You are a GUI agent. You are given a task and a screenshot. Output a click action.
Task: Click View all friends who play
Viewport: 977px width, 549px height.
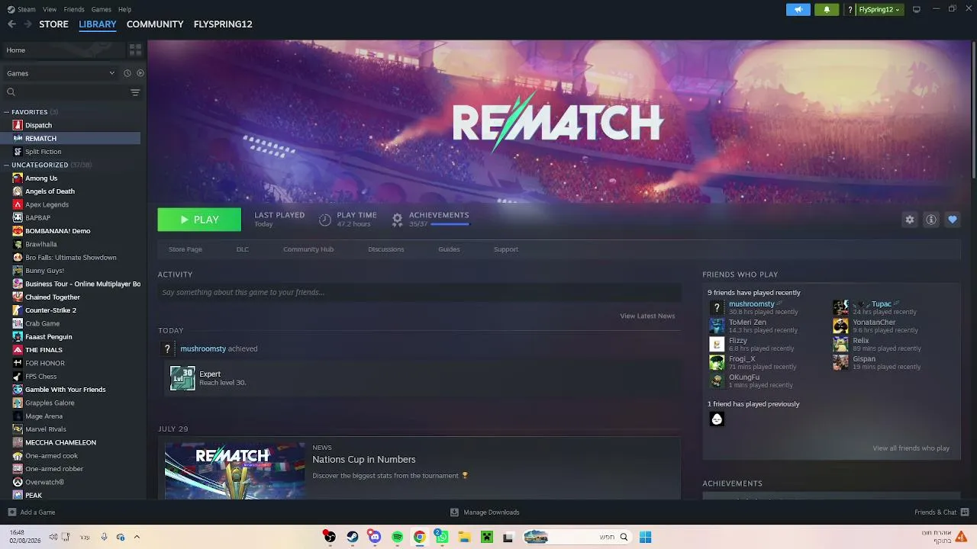click(911, 448)
